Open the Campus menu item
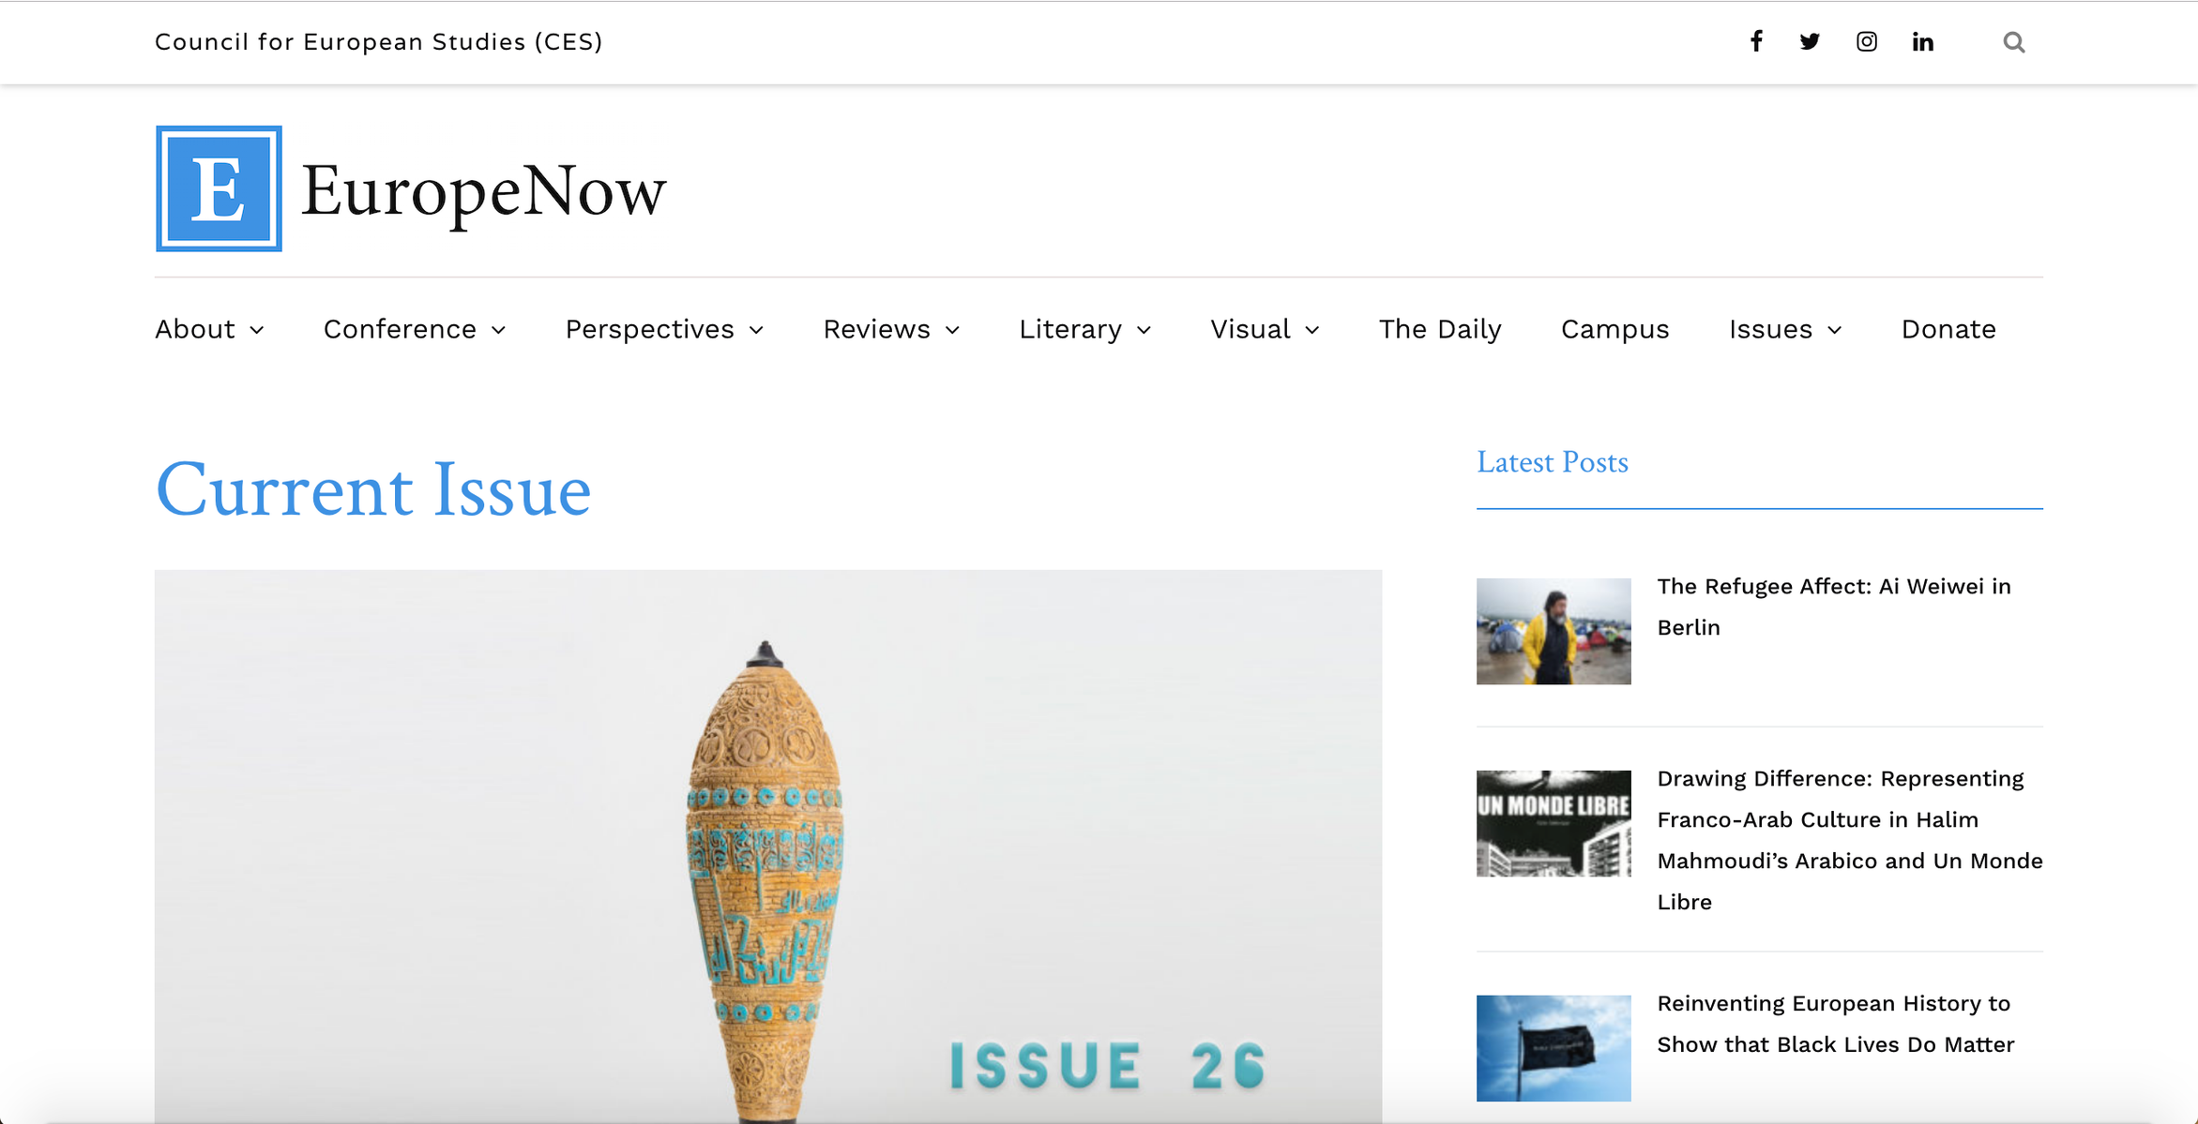This screenshot has width=2198, height=1124. tap(1614, 329)
